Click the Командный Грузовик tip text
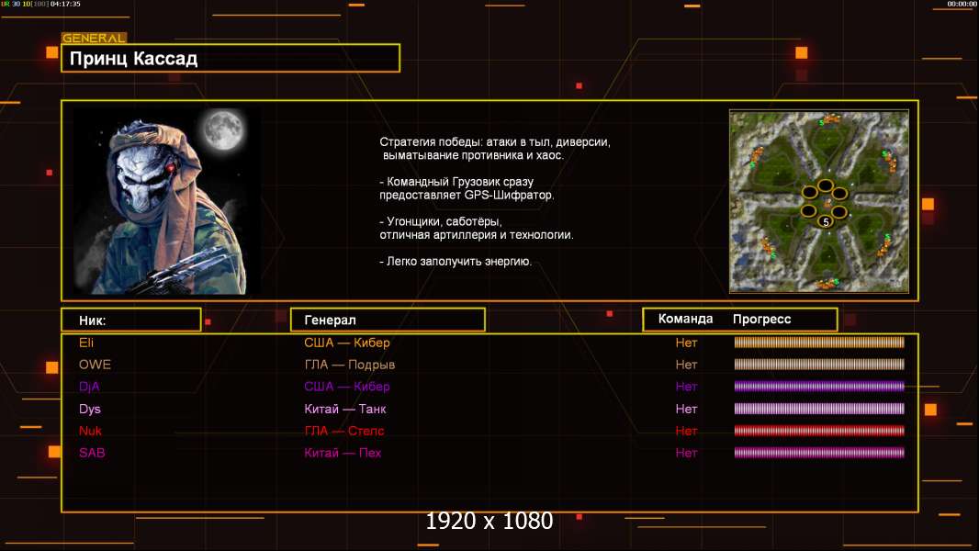 467,188
